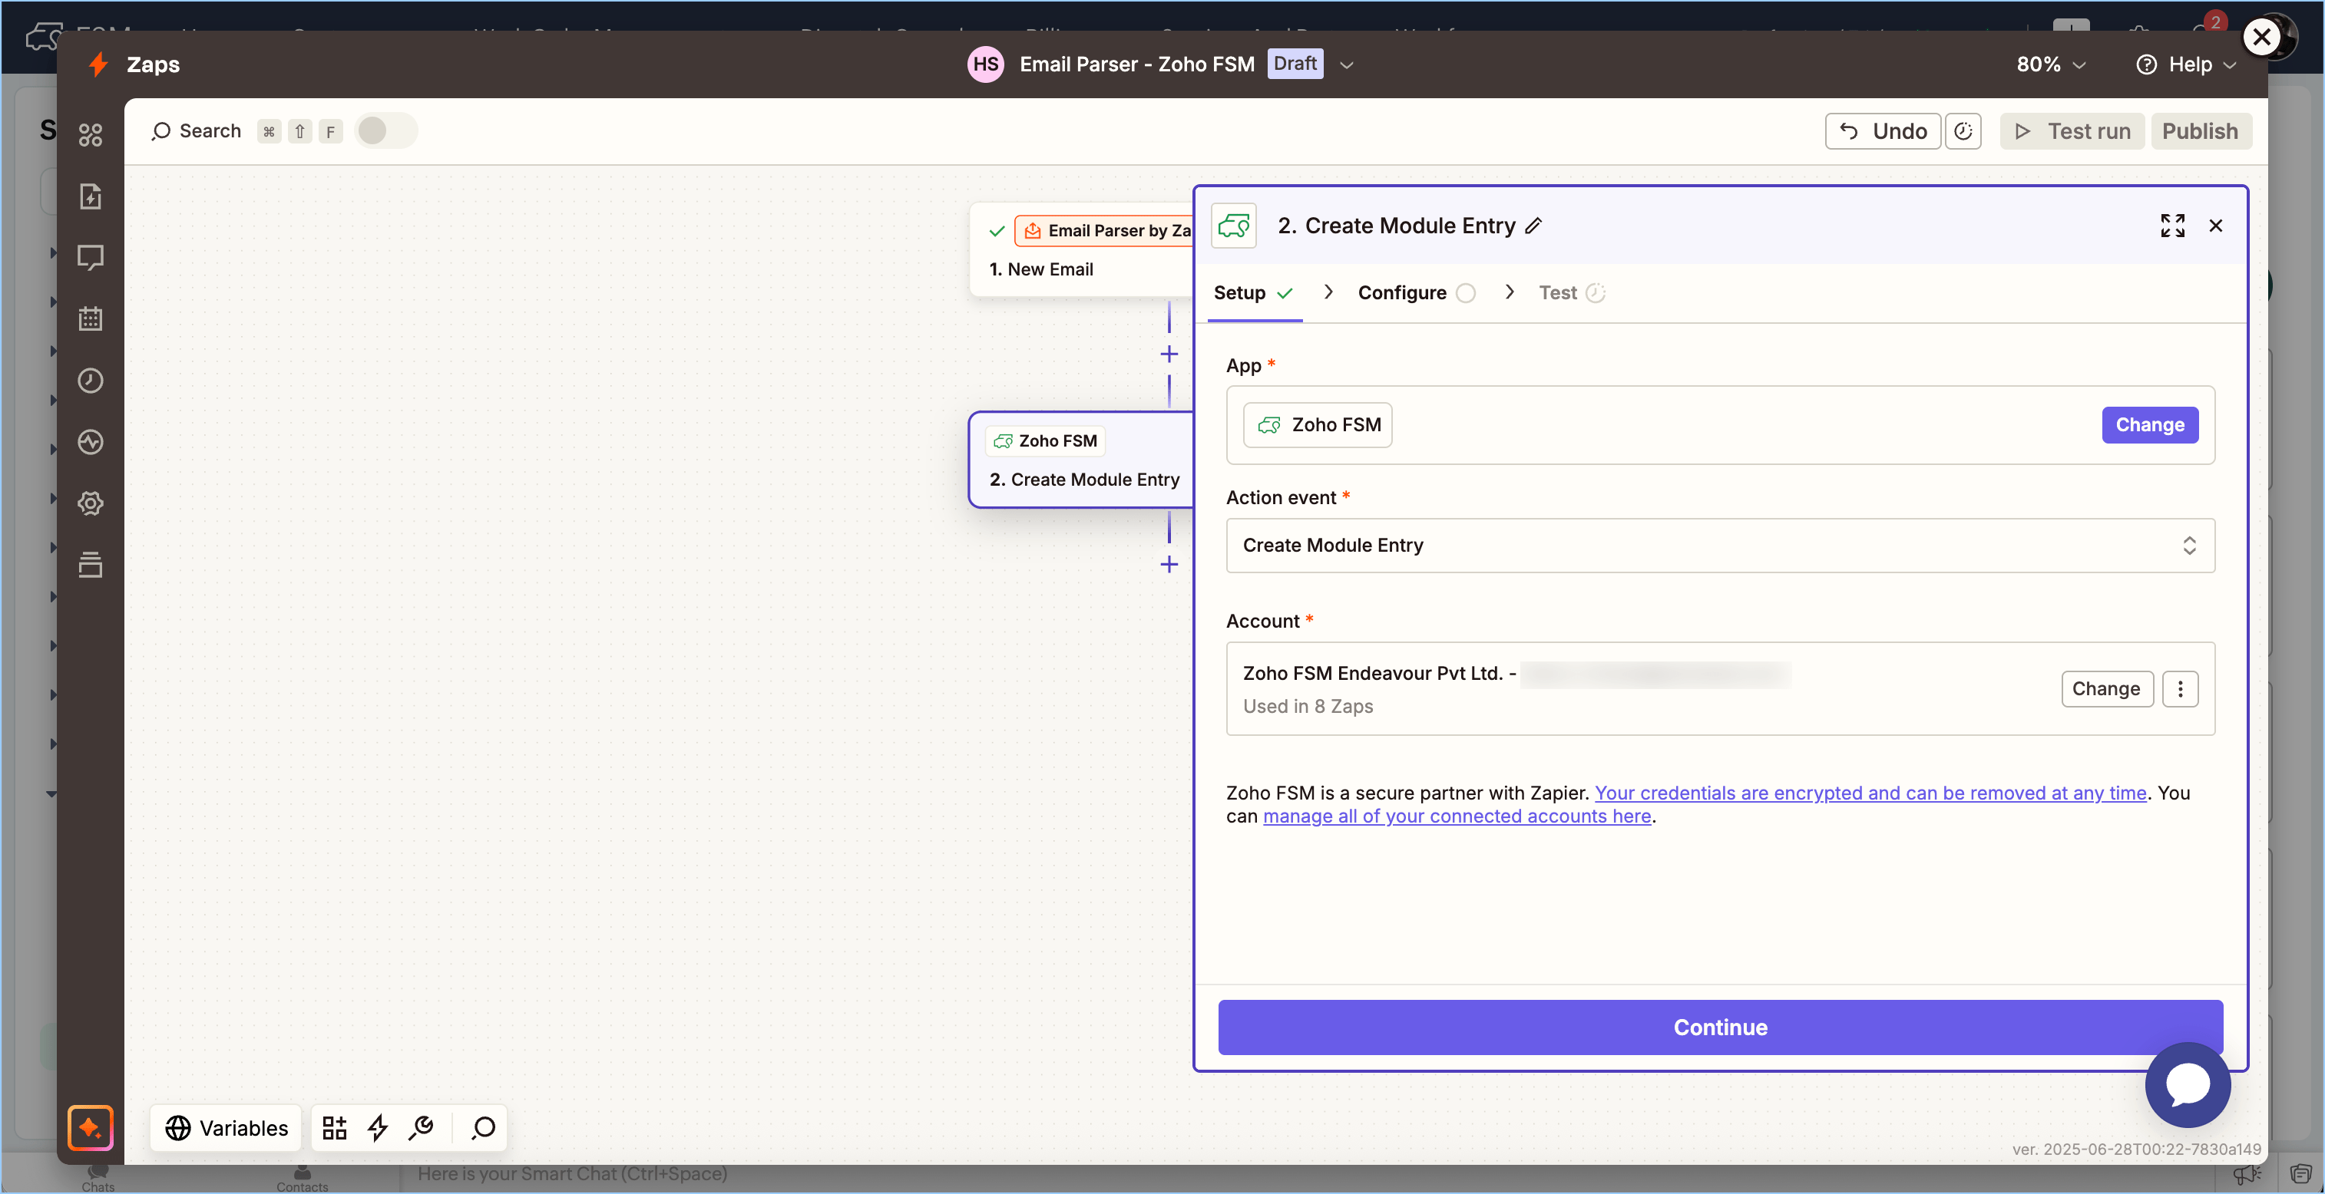This screenshot has width=2325, height=1194.
Task: Add step below Create Module Entry
Action: click(1169, 565)
